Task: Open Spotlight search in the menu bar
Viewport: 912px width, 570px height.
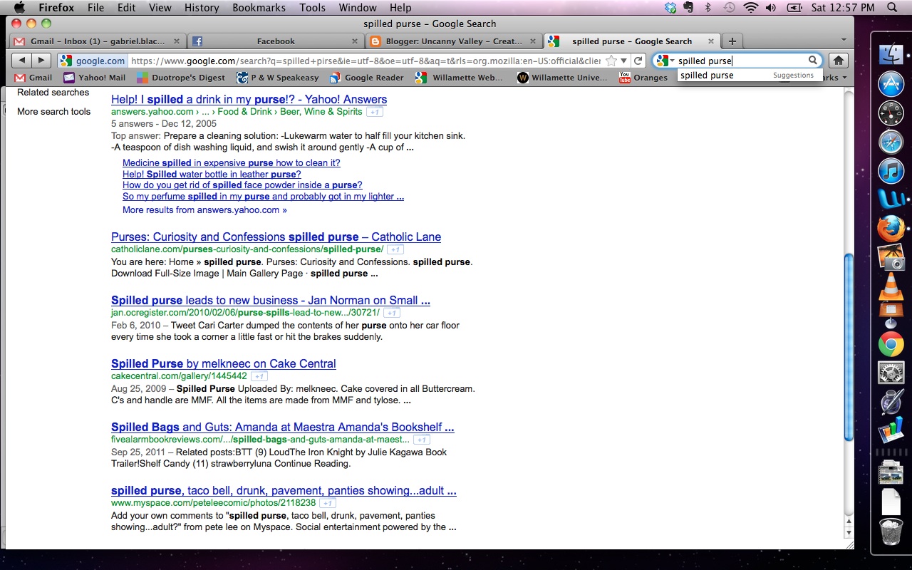Action: [893, 8]
